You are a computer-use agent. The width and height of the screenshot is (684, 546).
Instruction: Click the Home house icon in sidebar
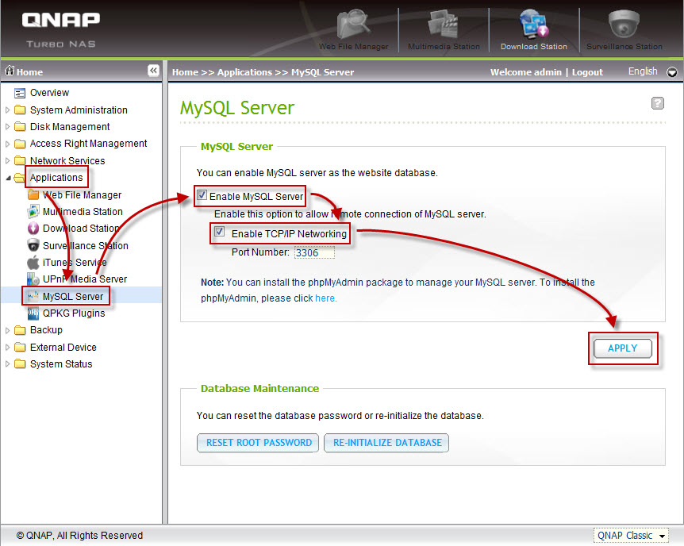(10, 71)
